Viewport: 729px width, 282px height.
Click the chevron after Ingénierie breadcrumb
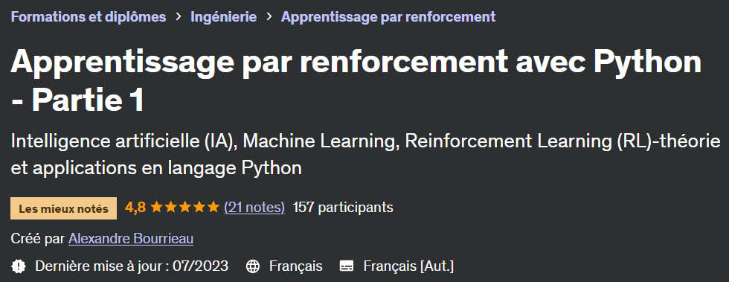[x=269, y=17]
